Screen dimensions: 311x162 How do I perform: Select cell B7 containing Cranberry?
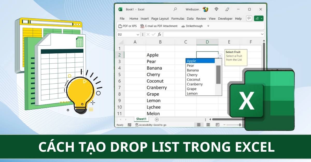[160, 87]
